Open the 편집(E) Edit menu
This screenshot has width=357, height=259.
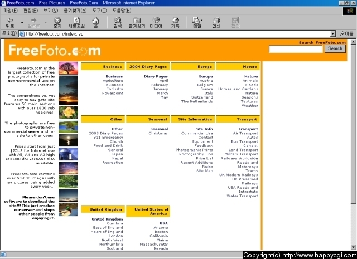31,11
